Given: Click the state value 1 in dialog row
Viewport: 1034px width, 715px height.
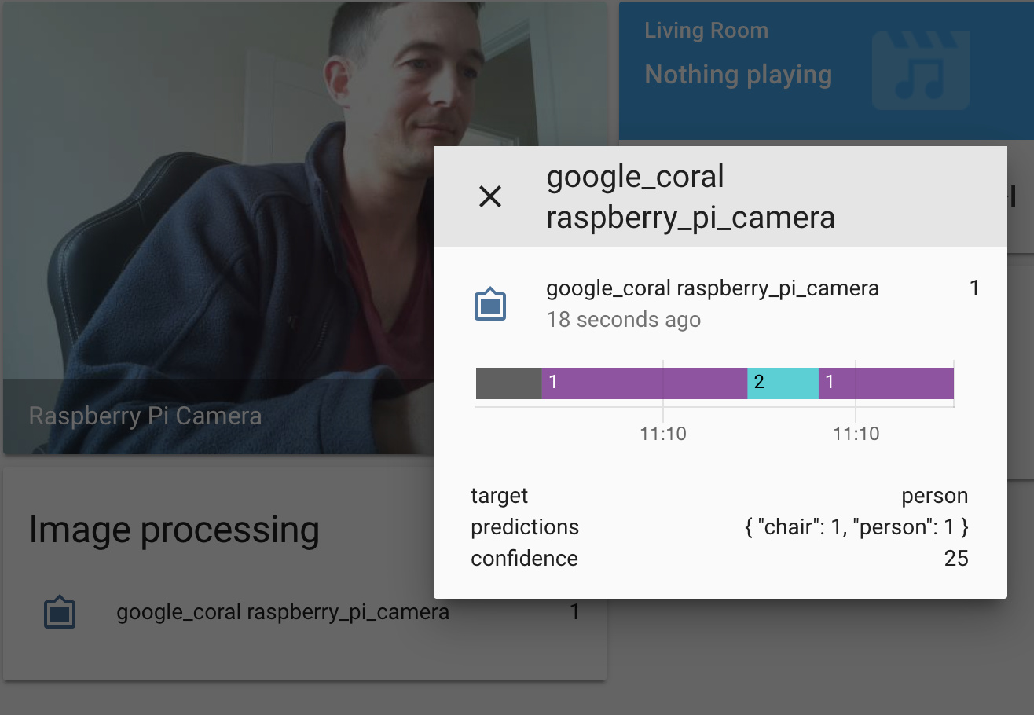Looking at the screenshot, I should (974, 288).
